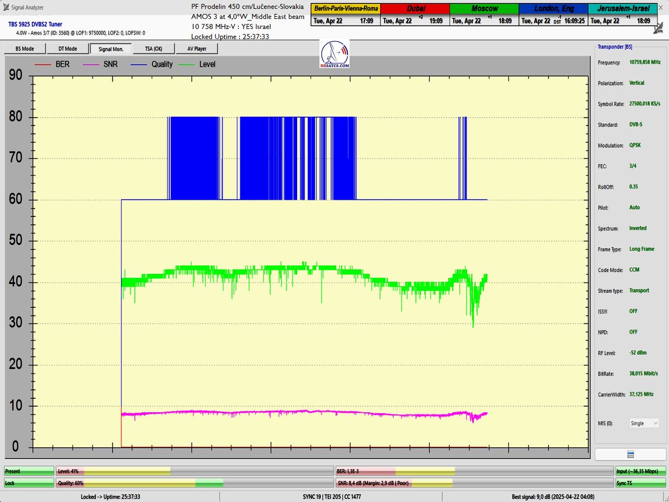Click the green Level legend line
The height and width of the screenshot is (502, 669).
[x=188, y=65]
